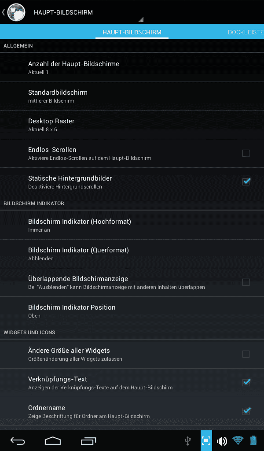Open Bildschirm Indikator (Hochformat) options
This screenshot has height=451, width=264.
[132, 225]
